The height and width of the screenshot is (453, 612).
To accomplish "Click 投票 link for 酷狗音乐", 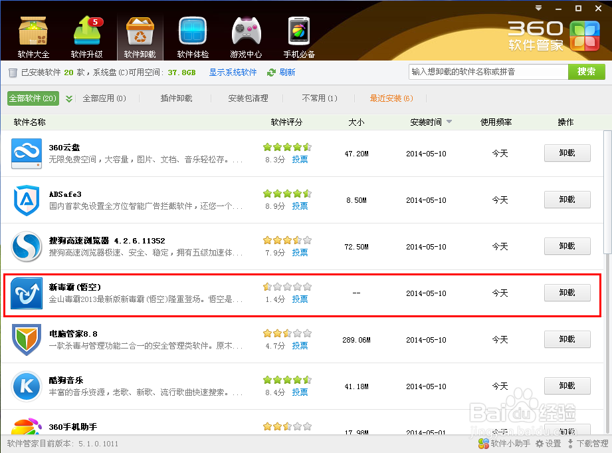I will [300, 392].
